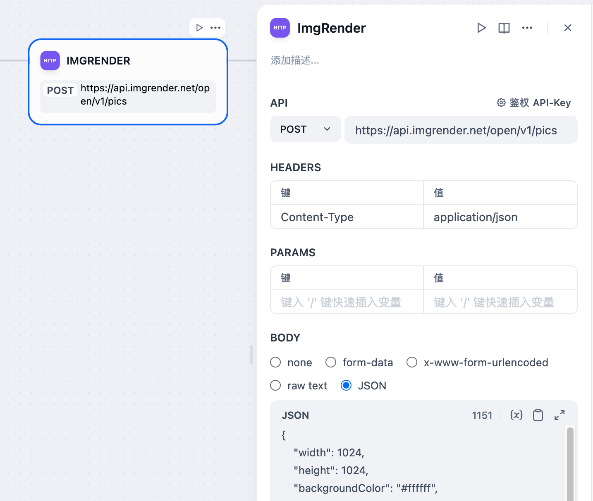Viewport: 593px width, 501px height.
Task: Click the API section label
Action: [279, 103]
